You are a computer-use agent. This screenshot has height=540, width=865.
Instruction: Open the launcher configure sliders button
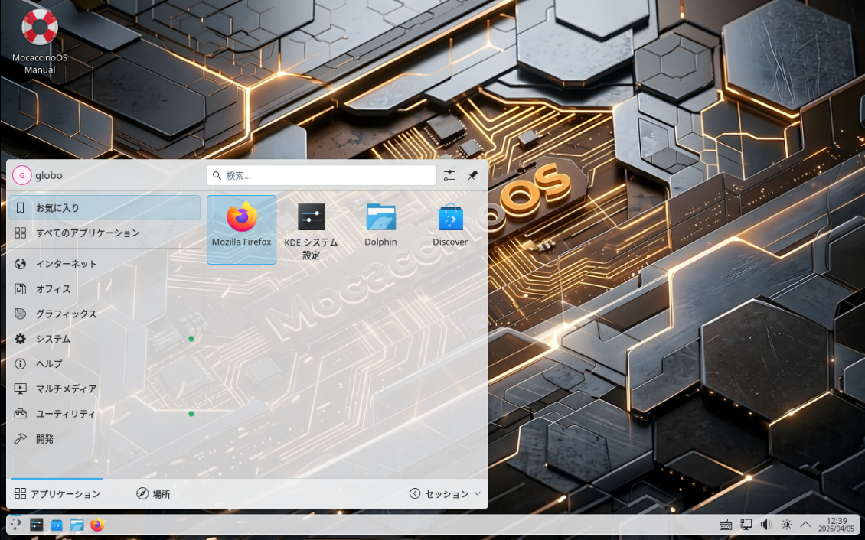coord(449,176)
